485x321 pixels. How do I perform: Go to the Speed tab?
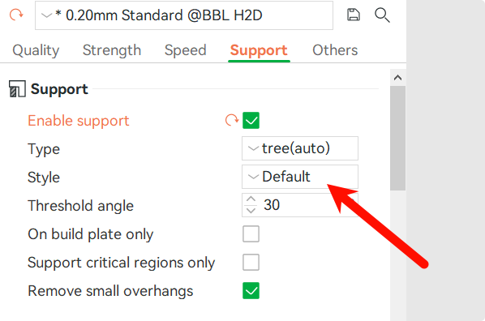(185, 50)
